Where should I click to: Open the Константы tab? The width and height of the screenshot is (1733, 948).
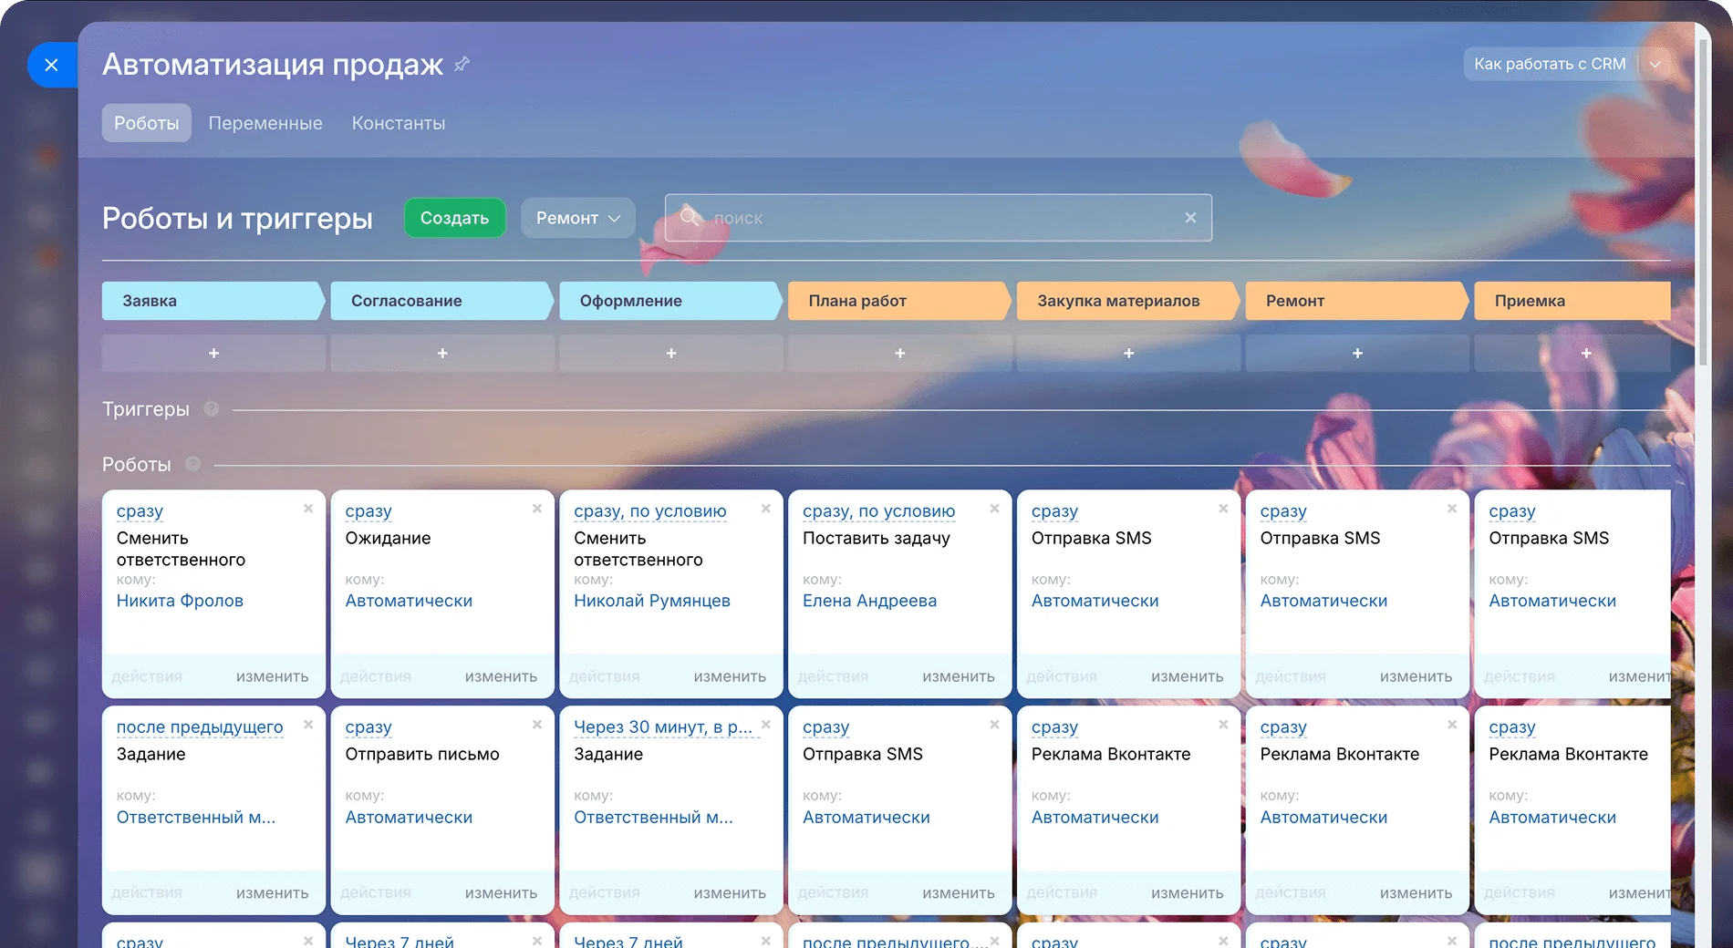point(399,123)
